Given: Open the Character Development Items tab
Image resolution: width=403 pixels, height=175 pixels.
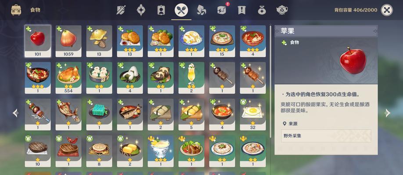Looking at the screenshot, I should coord(161,10).
